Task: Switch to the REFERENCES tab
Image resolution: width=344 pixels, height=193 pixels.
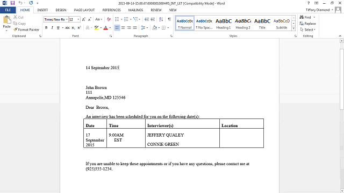Action: (111, 10)
